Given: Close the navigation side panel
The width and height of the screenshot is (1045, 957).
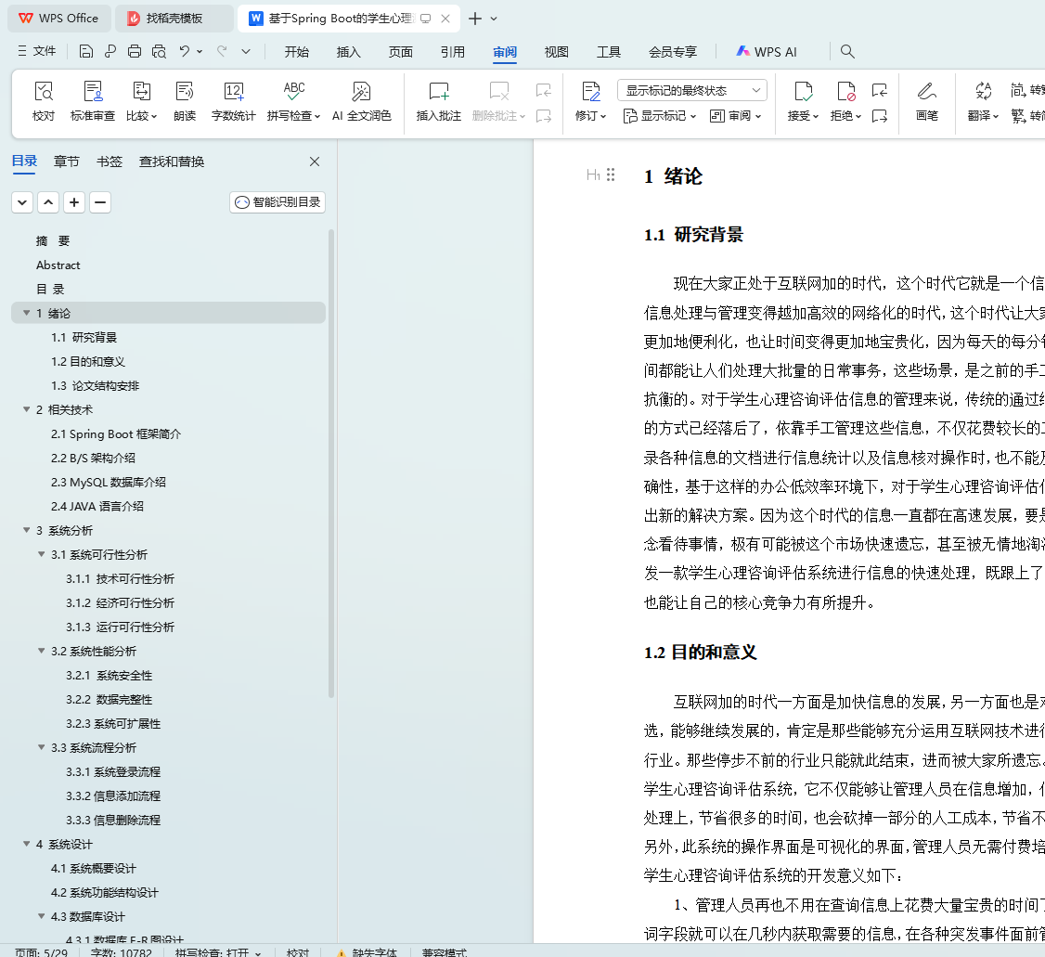Looking at the screenshot, I should click(x=315, y=162).
